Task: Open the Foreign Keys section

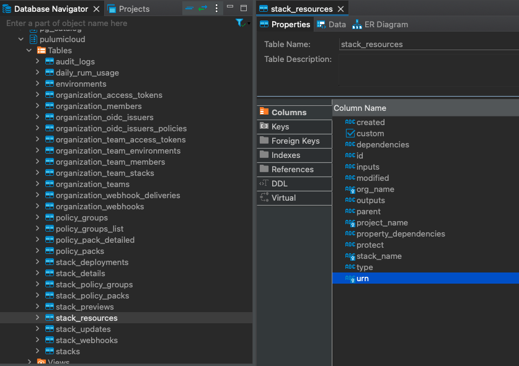Action: tap(295, 141)
